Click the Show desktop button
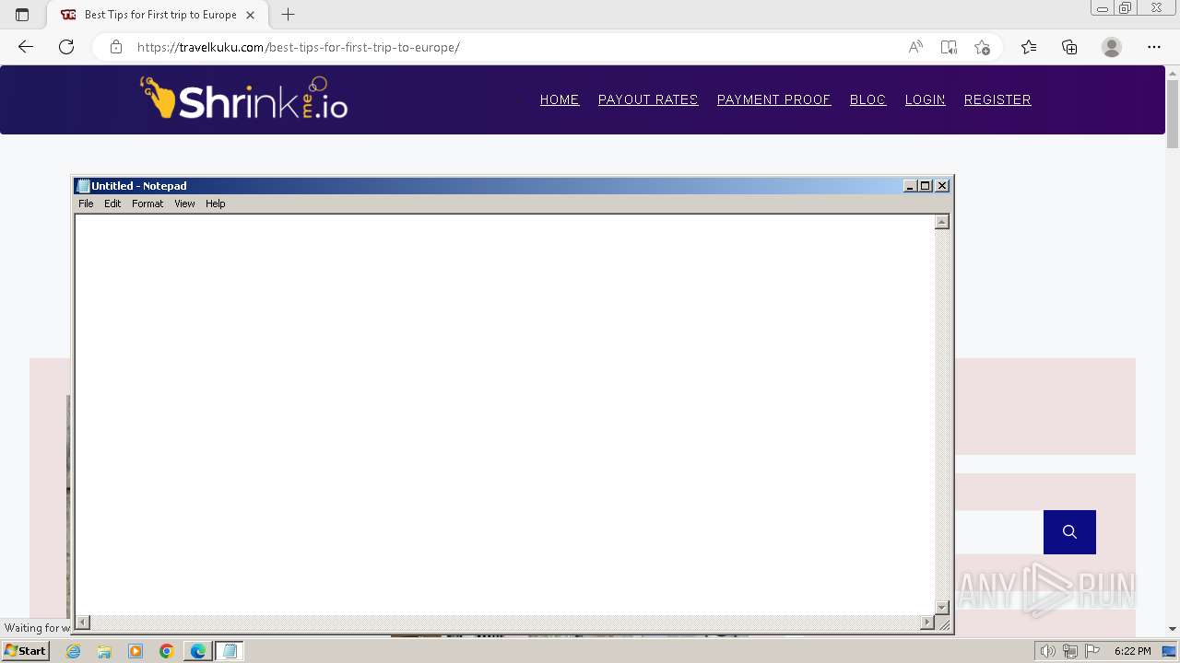Viewport: 1180px width, 663px height. pos(1170,651)
